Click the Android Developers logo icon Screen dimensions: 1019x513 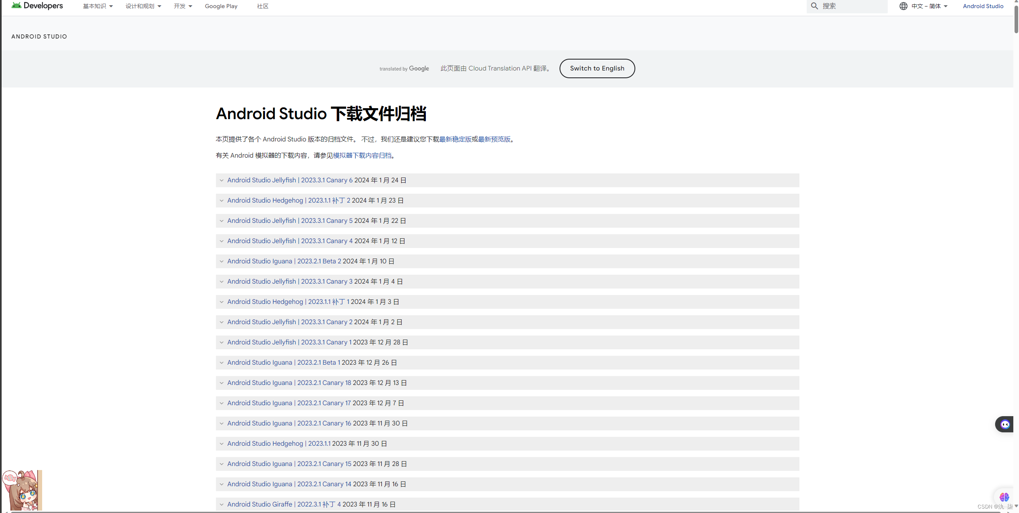click(x=16, y=5)
